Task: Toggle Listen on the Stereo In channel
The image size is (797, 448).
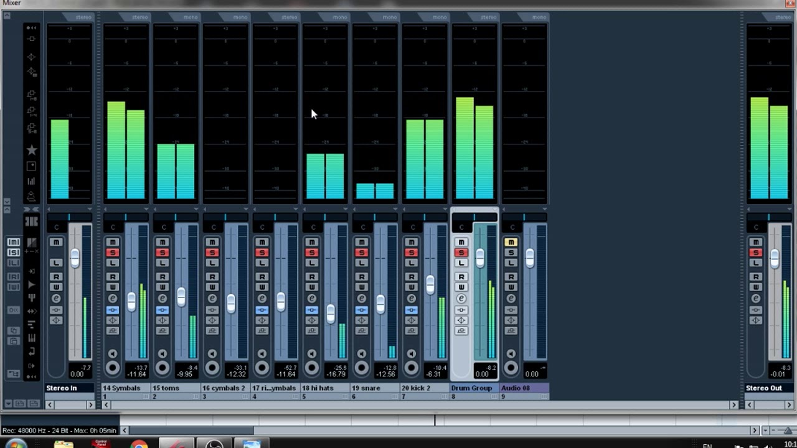Action: (x=56, y=263)
